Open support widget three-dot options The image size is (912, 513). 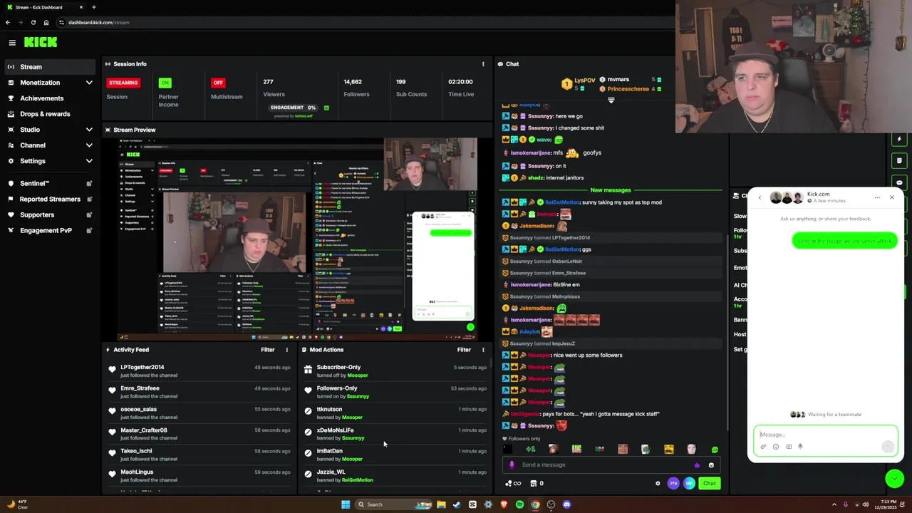(877, 197)
